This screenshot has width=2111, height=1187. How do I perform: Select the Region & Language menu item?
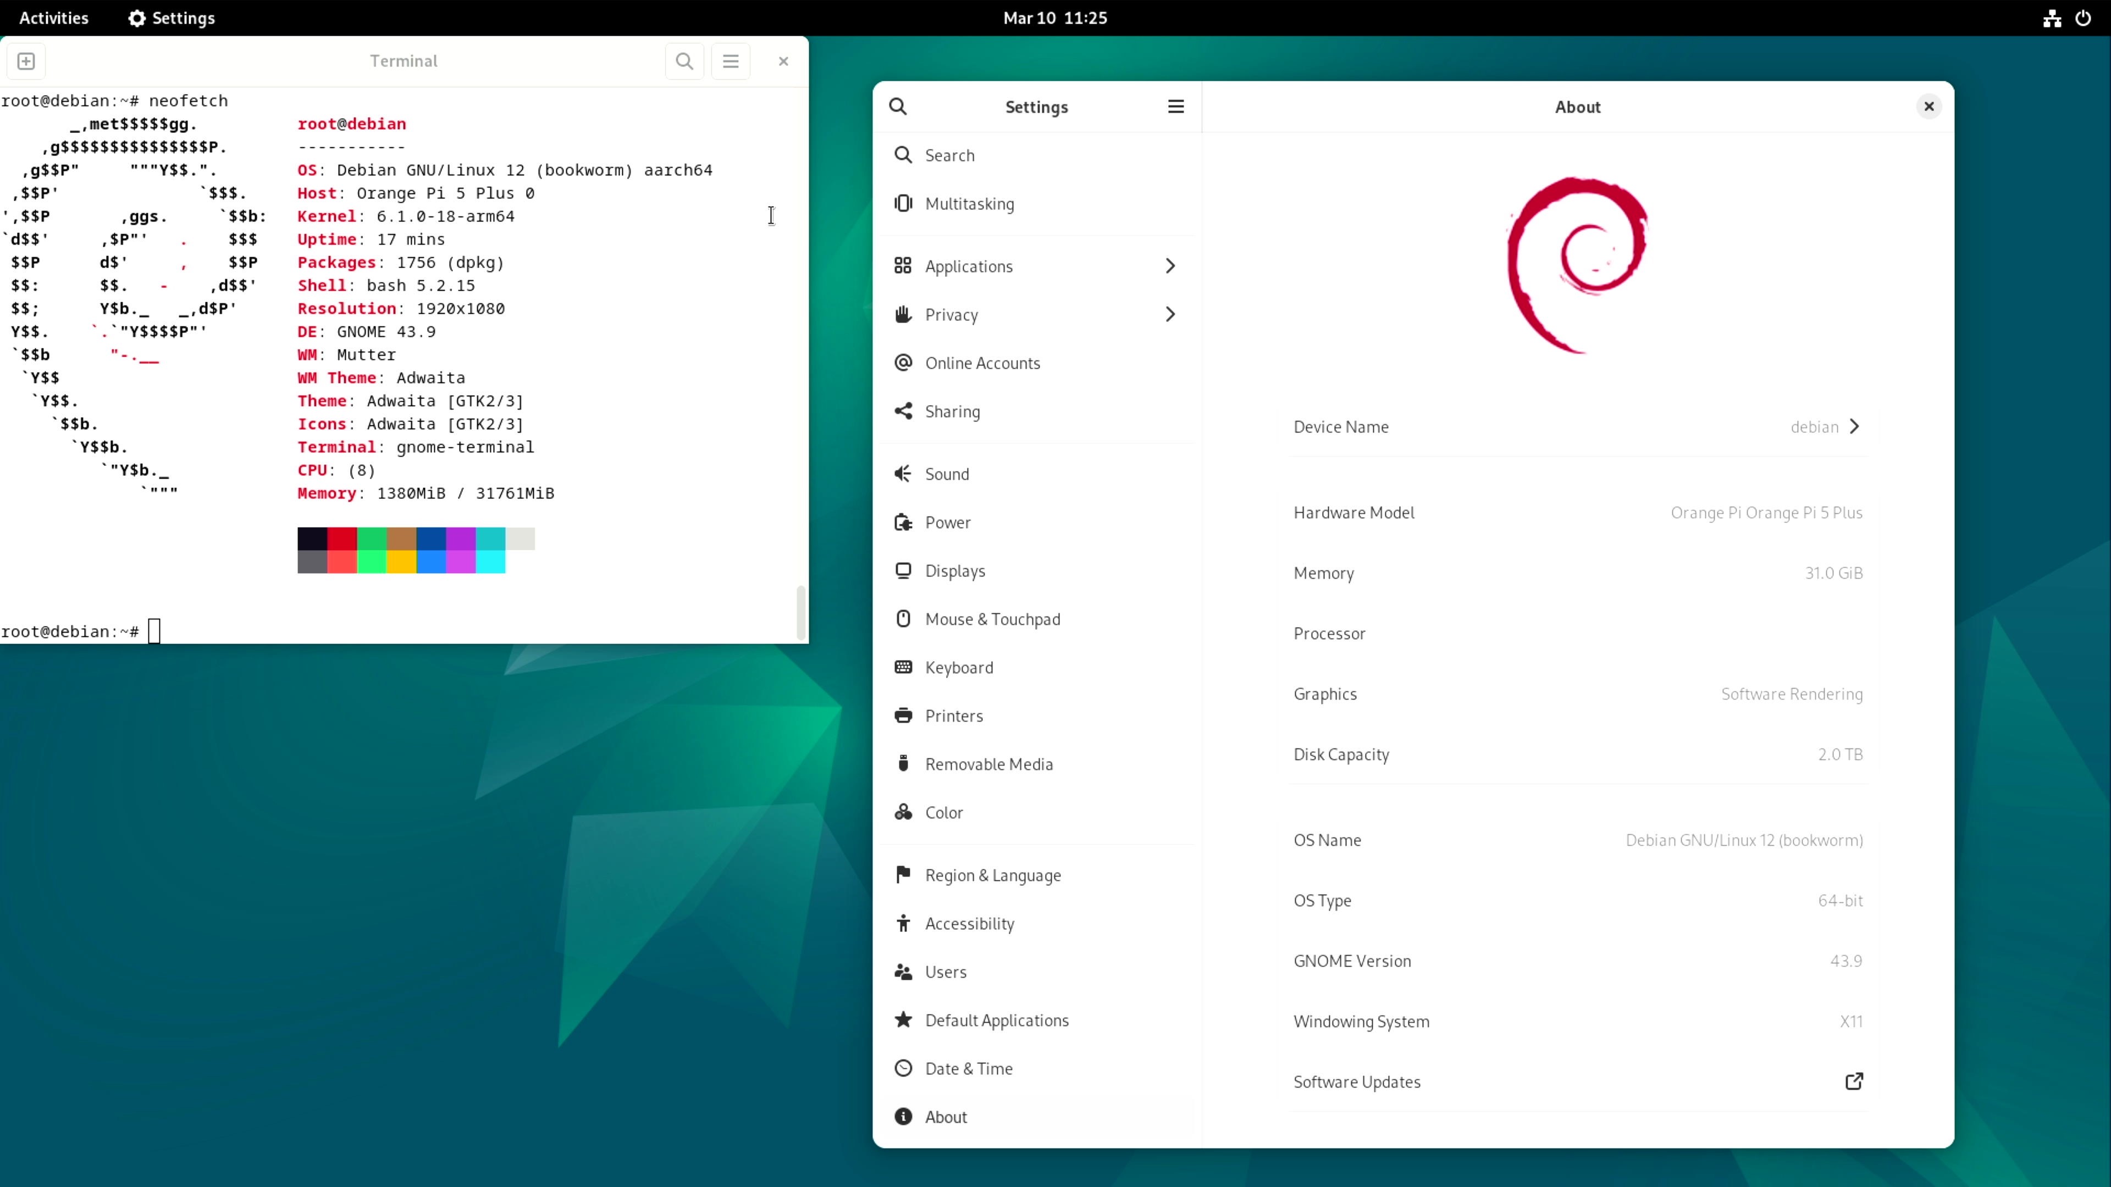point(993,874)
